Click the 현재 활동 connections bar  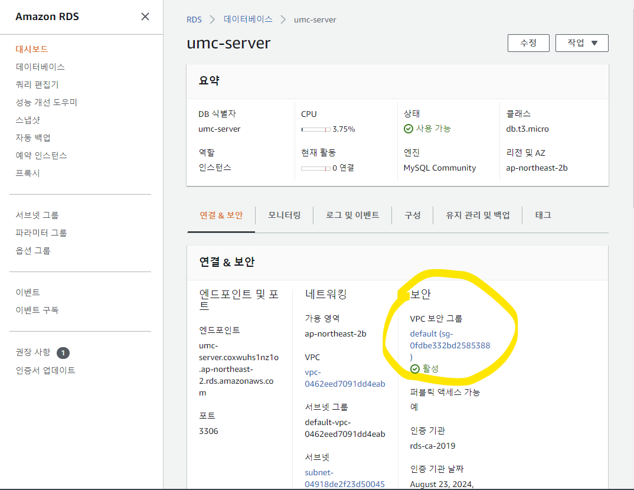tap(316, 168)
